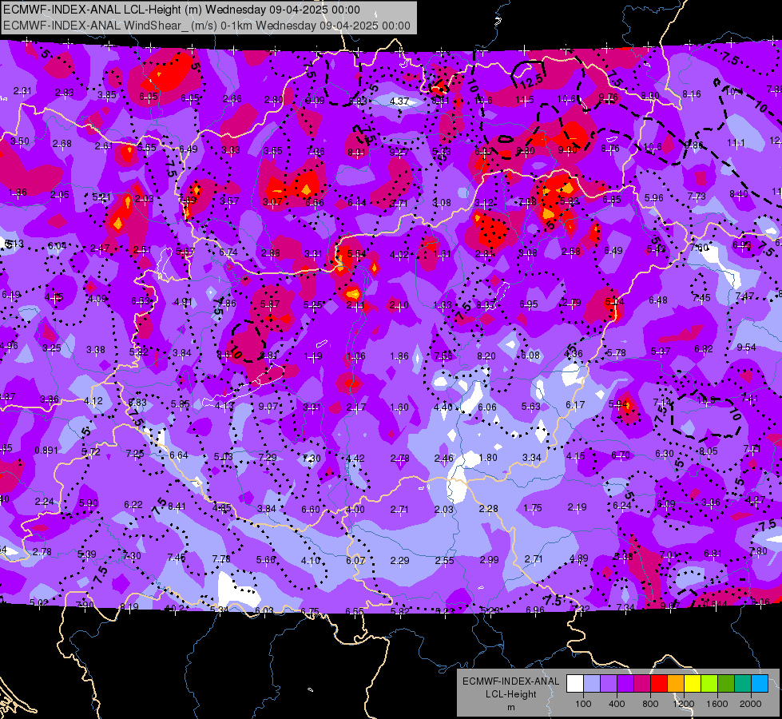
Task: Click the wind shear value 6.82
Action: 704,349
